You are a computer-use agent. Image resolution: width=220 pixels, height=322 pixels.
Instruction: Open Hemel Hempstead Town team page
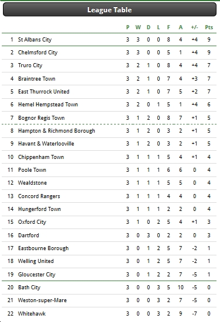pos(48,105)
